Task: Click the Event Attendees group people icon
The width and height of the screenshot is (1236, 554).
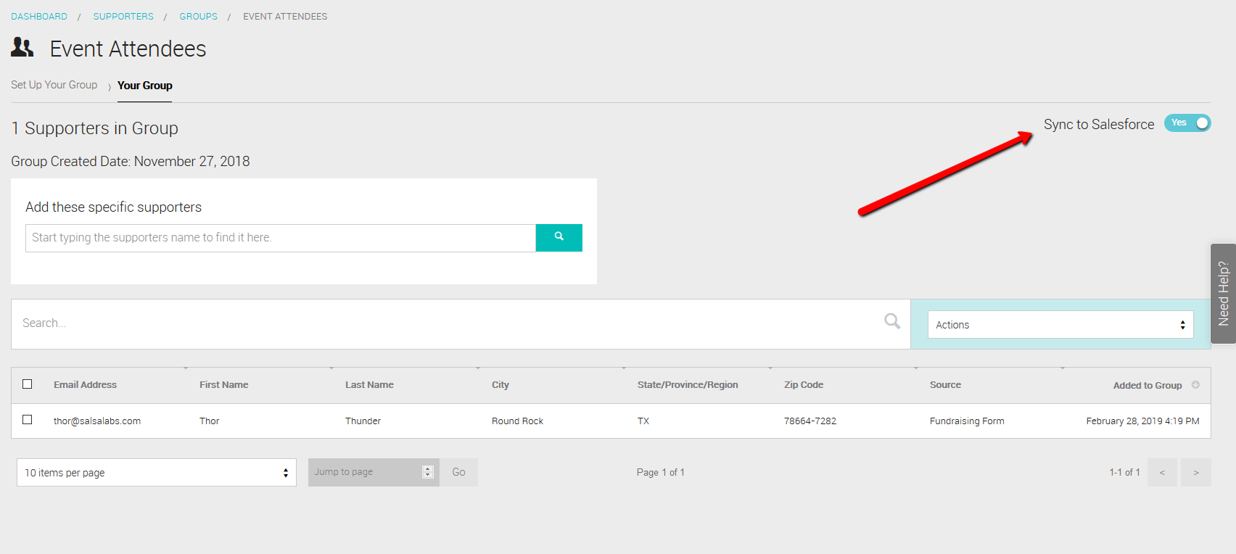Action: coord(22,48)
